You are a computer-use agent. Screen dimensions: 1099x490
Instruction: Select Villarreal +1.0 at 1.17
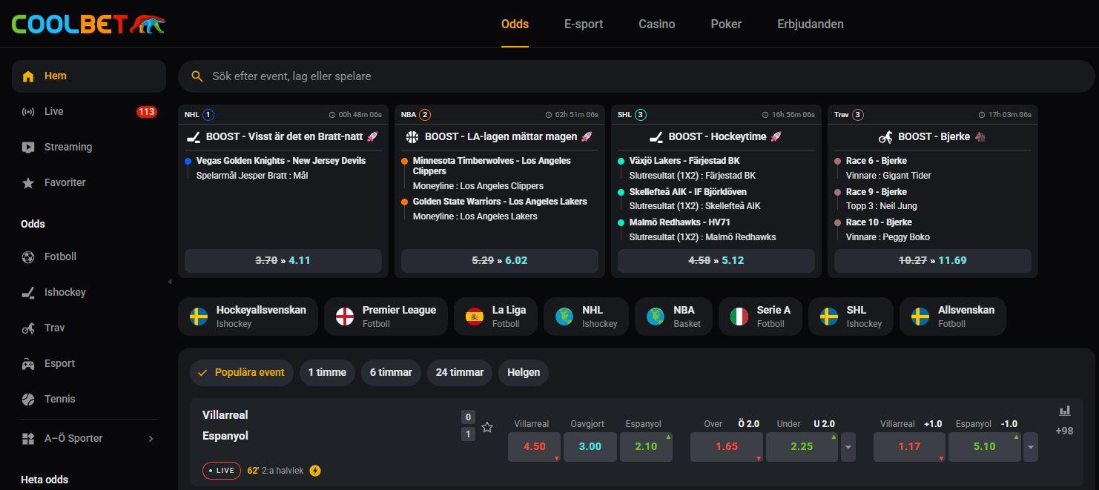[x=909, y=446]
